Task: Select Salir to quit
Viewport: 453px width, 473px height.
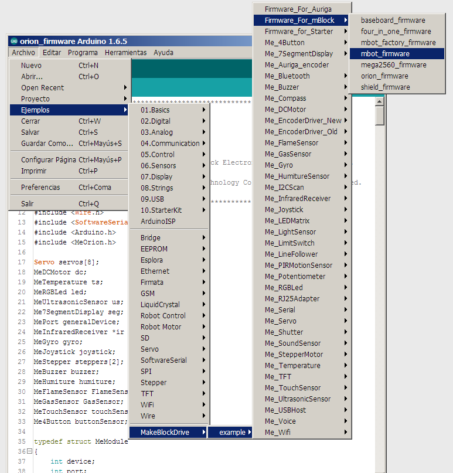Action: tap(69, 203)
